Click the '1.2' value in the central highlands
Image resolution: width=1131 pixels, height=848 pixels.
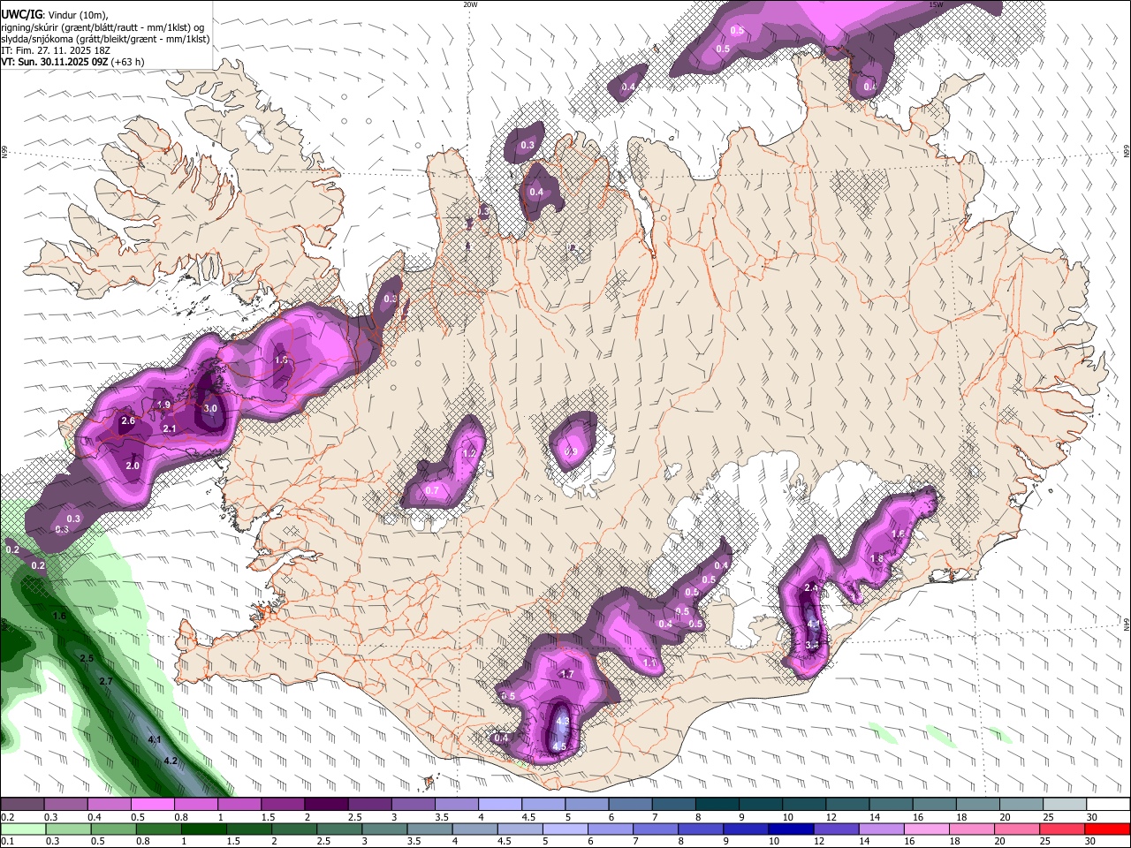click(x=469, y=453)
